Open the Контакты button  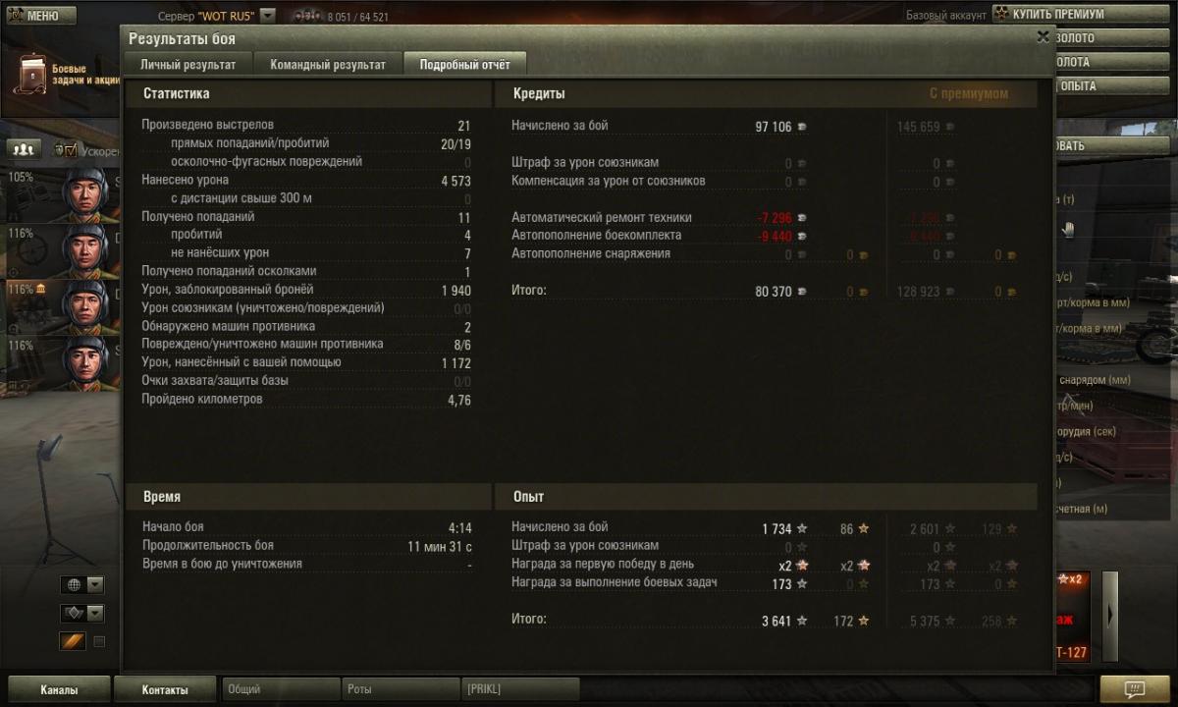pos(165,689)
